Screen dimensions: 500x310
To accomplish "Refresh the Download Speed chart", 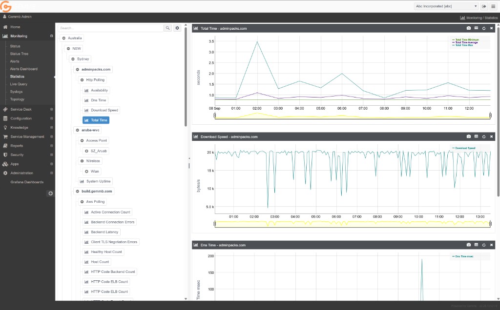I will coord(484,136).
